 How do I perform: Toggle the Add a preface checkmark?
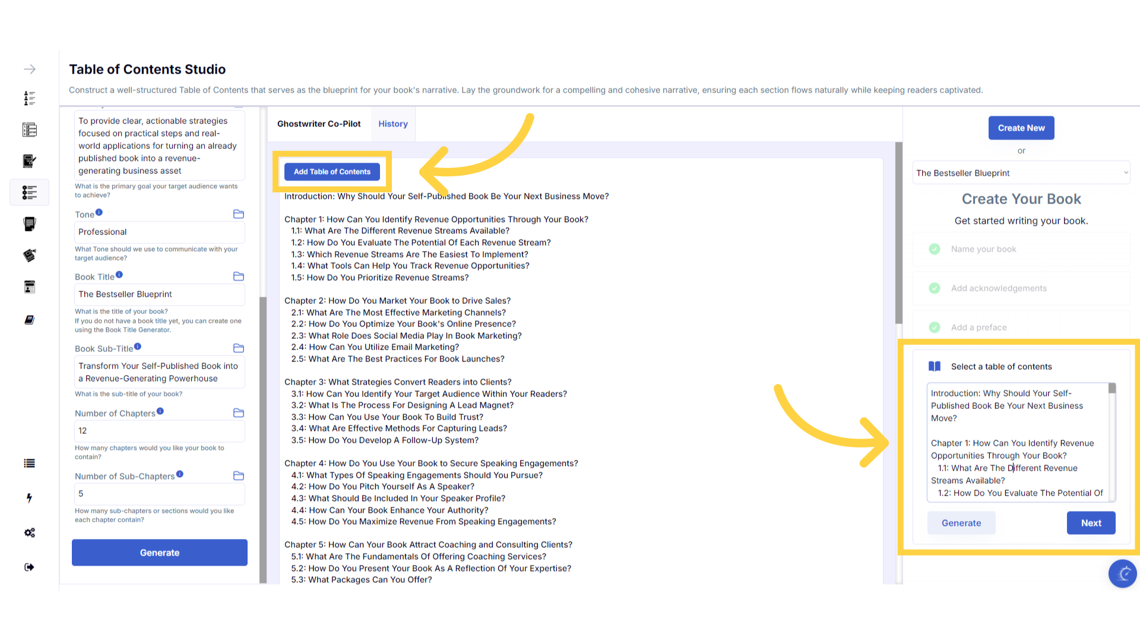pos(935,328)
